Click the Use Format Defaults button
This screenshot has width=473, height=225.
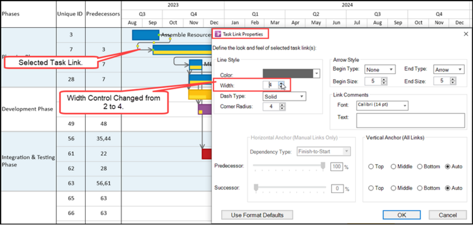(x=257, y=215)
